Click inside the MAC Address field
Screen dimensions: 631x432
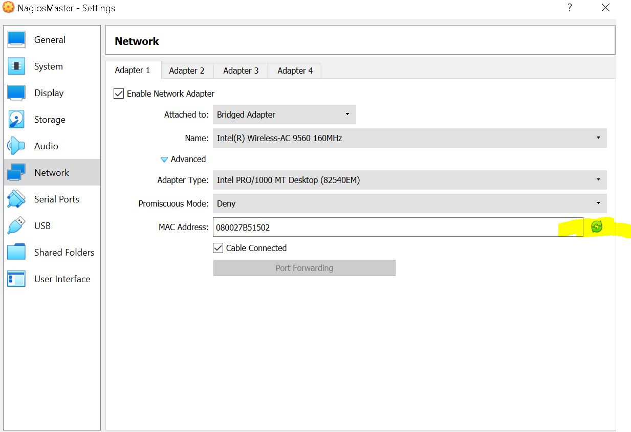(358, 227)
